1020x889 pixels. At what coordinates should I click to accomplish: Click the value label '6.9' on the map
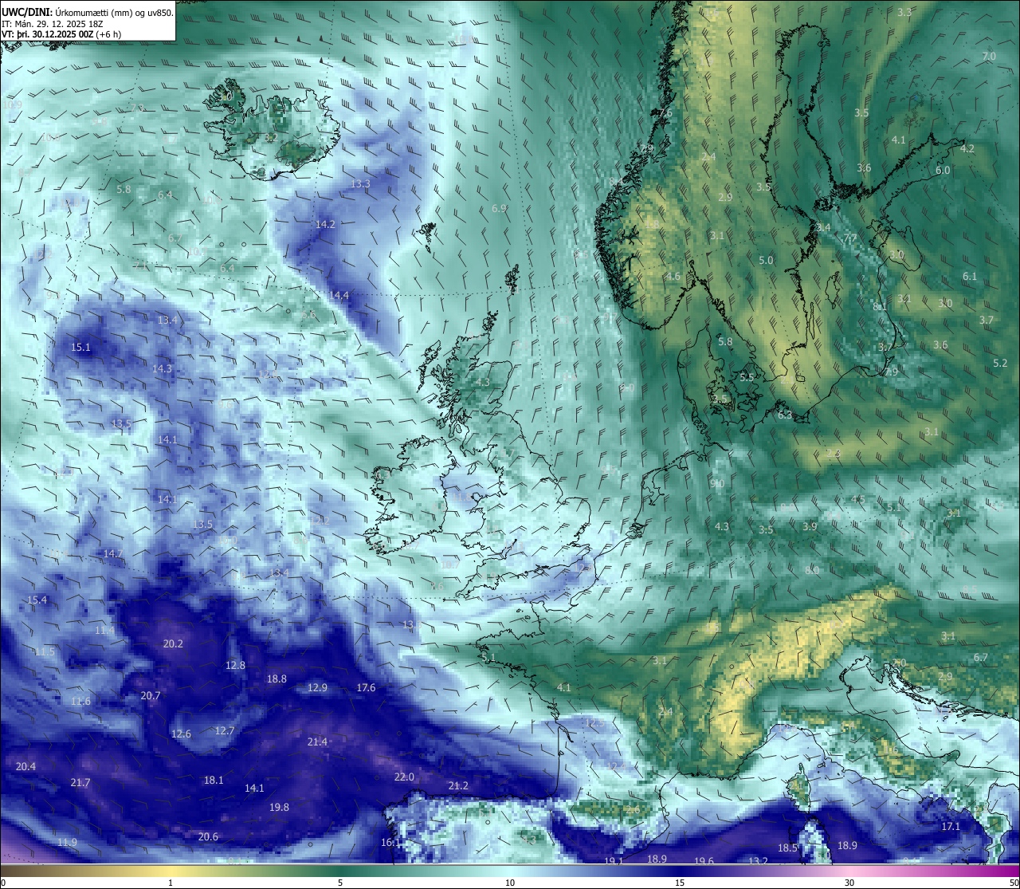(500, 209)
